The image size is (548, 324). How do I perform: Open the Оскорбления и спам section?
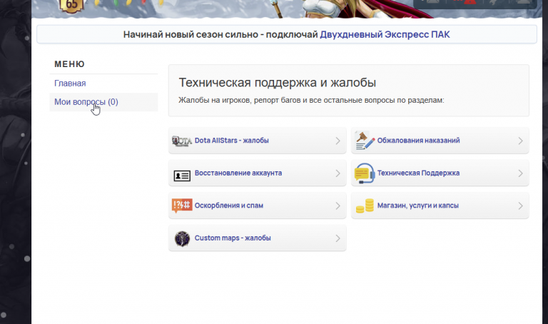257,206
